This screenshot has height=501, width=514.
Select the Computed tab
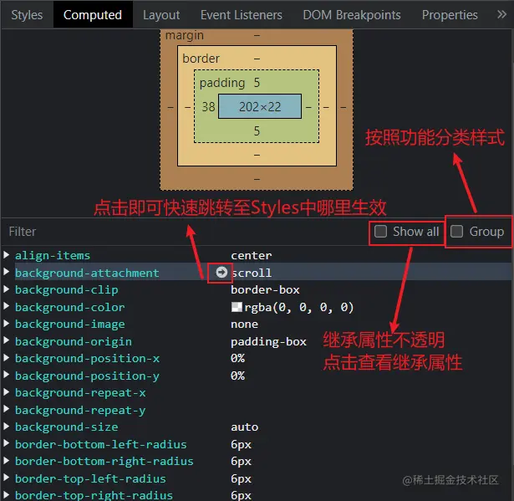click(93, 15)
